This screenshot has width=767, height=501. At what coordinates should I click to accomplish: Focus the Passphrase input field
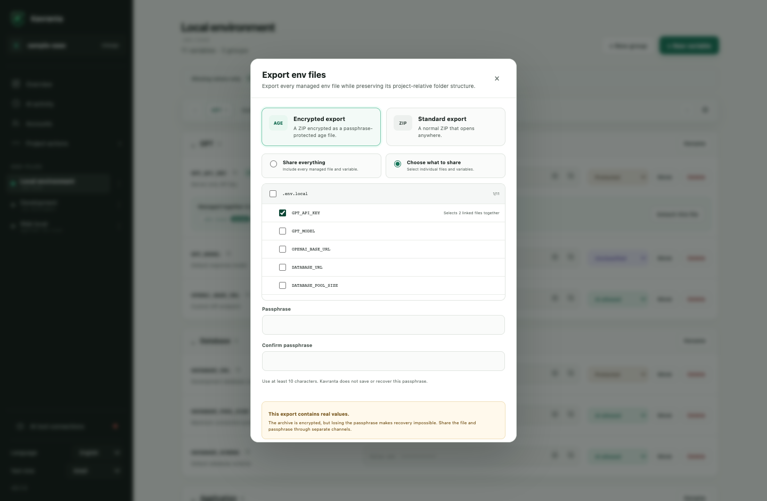pos(383,325)
